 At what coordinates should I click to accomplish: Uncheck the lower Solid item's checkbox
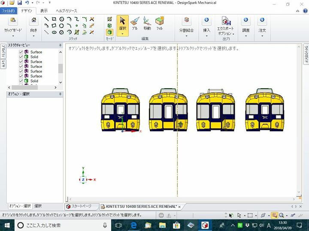[x=21, y=81]
